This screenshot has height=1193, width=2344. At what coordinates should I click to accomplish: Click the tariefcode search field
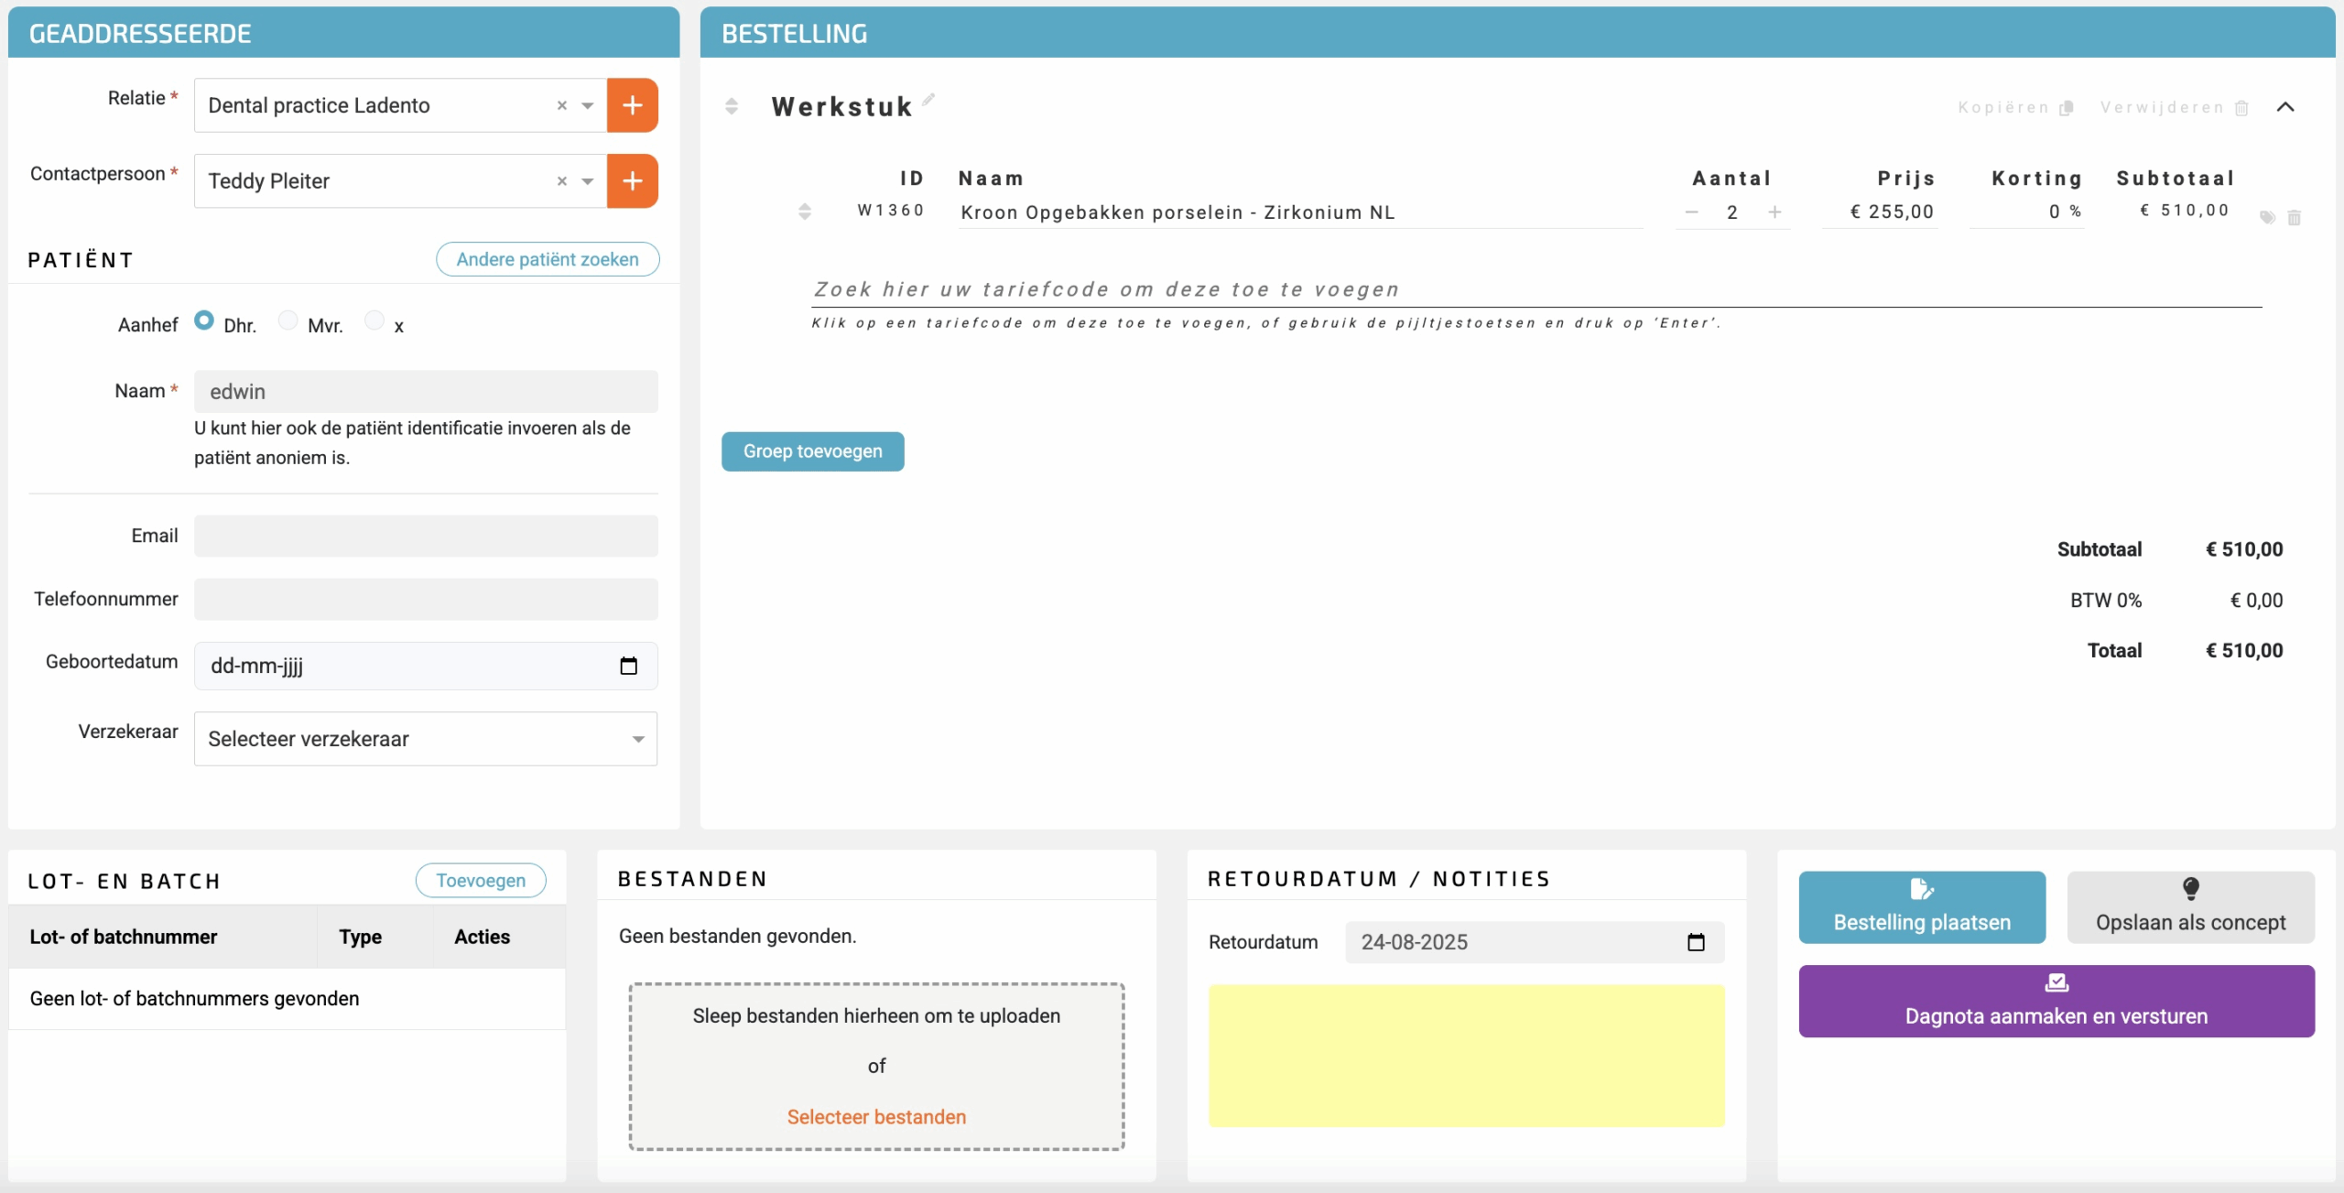point(1536,289)
